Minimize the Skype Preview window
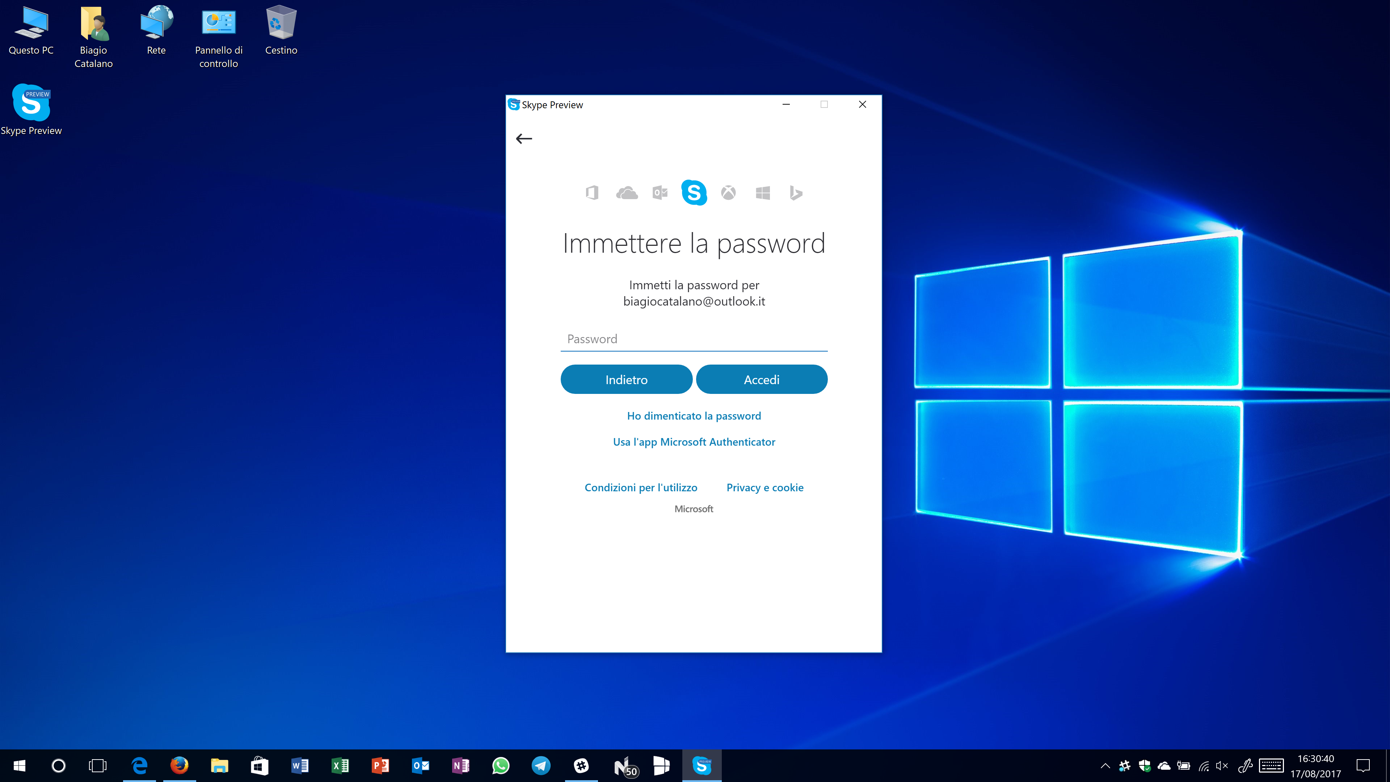Screen dimensions: 1390x782 [786, 104]
